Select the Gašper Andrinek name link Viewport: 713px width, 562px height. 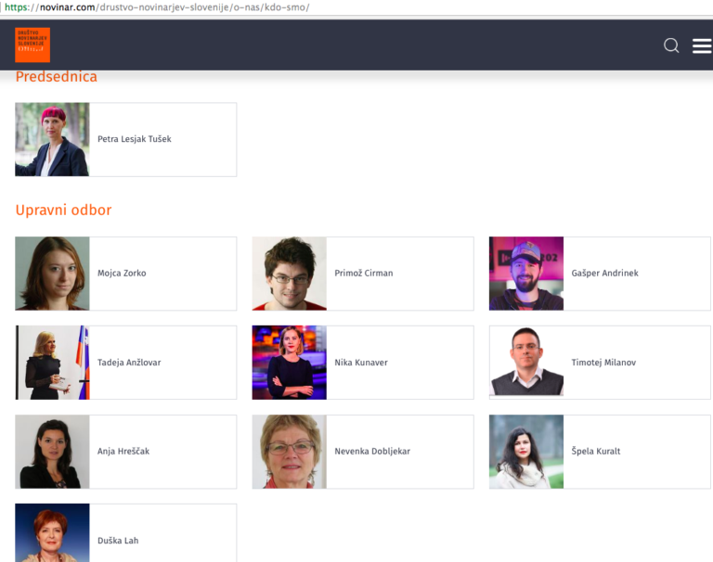pyautogui.click(x=605, y=274)
